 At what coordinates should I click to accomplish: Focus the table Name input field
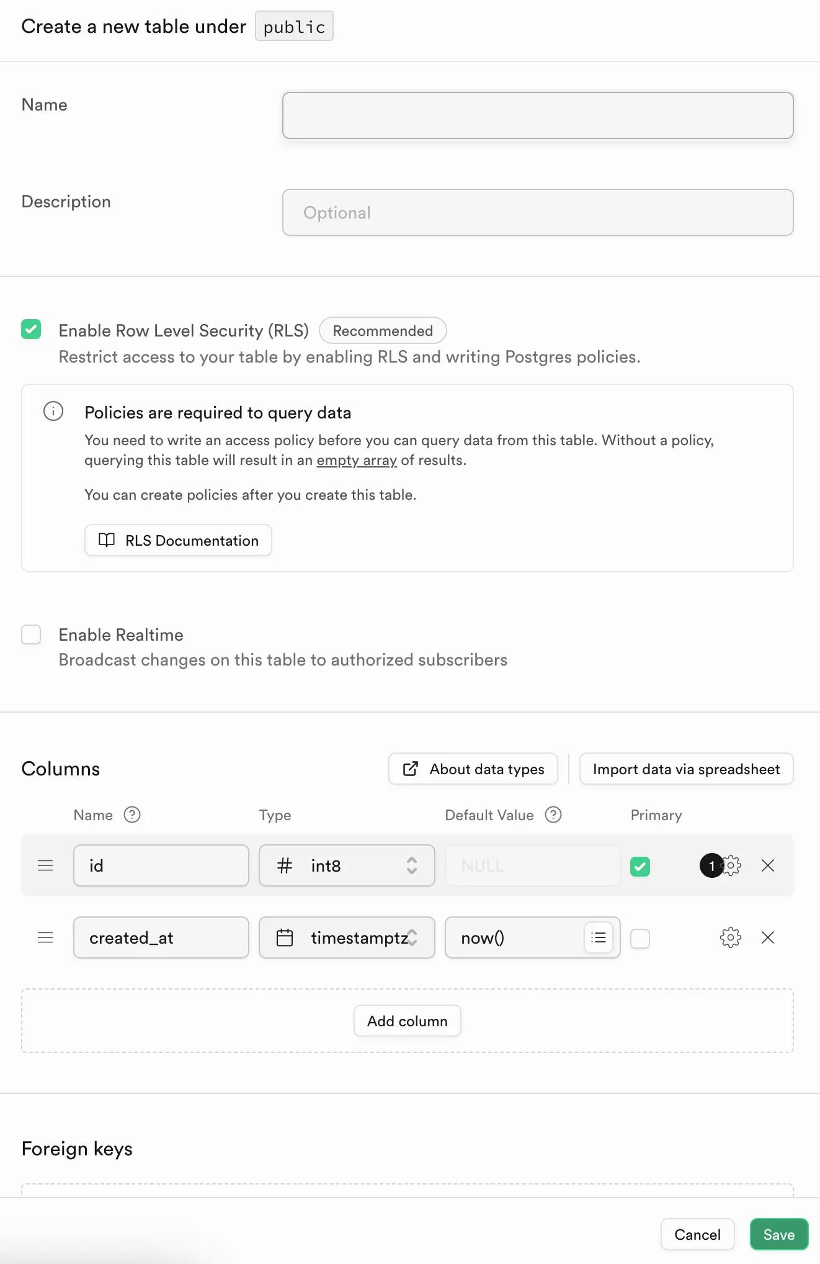click(x=538, y=115)
